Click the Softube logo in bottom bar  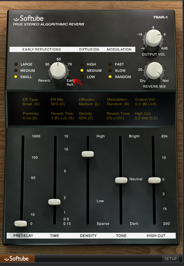coord(17,258)
